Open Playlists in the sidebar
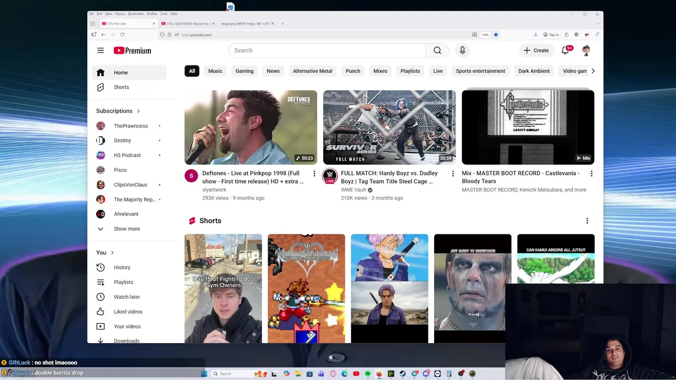Screen dimensions: 676x380 click(x=129, y=282)
